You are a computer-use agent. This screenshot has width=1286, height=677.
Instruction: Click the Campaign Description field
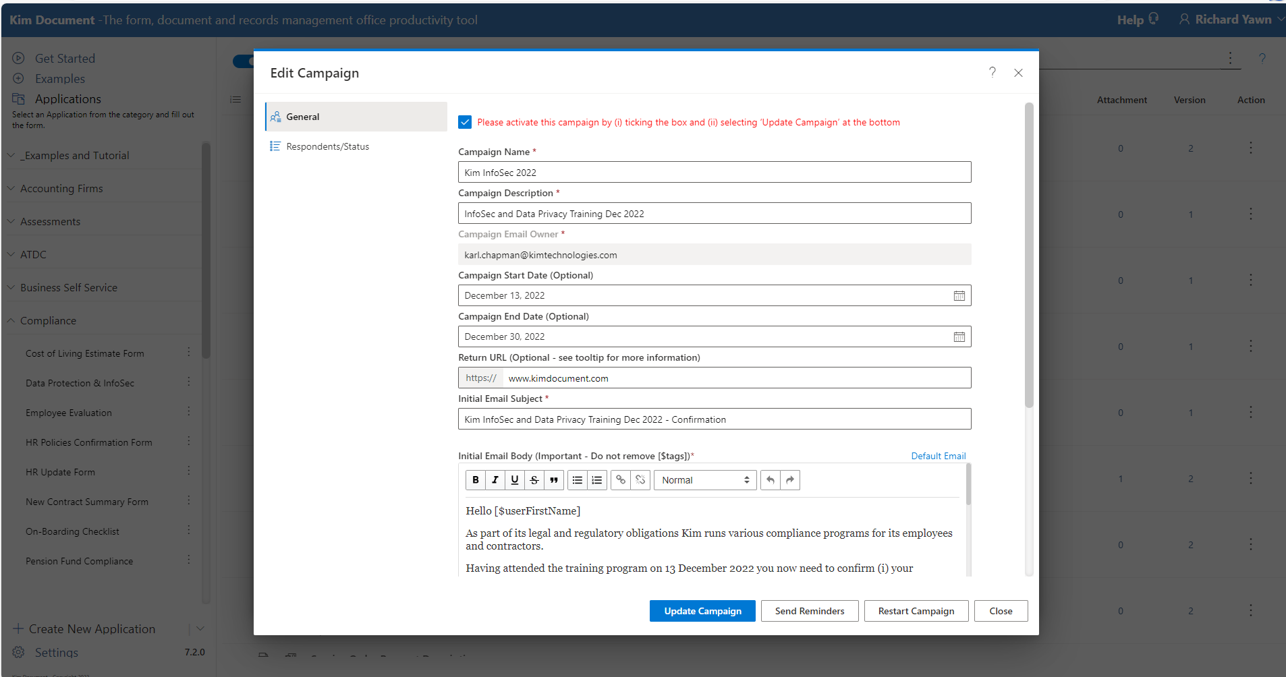pos(715,213)
